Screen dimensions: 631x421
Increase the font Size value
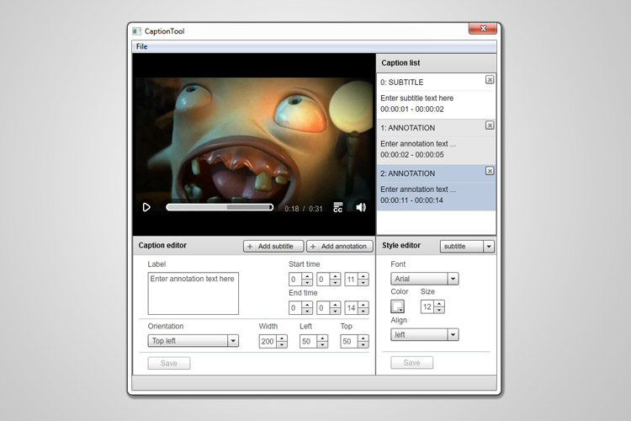coord(439,304)
